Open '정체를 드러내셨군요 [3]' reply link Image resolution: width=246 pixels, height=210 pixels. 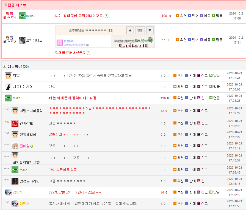(73, 53)
